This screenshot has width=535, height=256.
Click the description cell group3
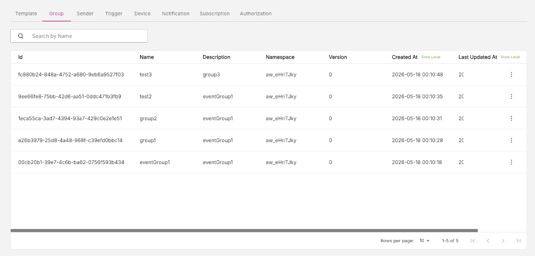coord(211,74)
